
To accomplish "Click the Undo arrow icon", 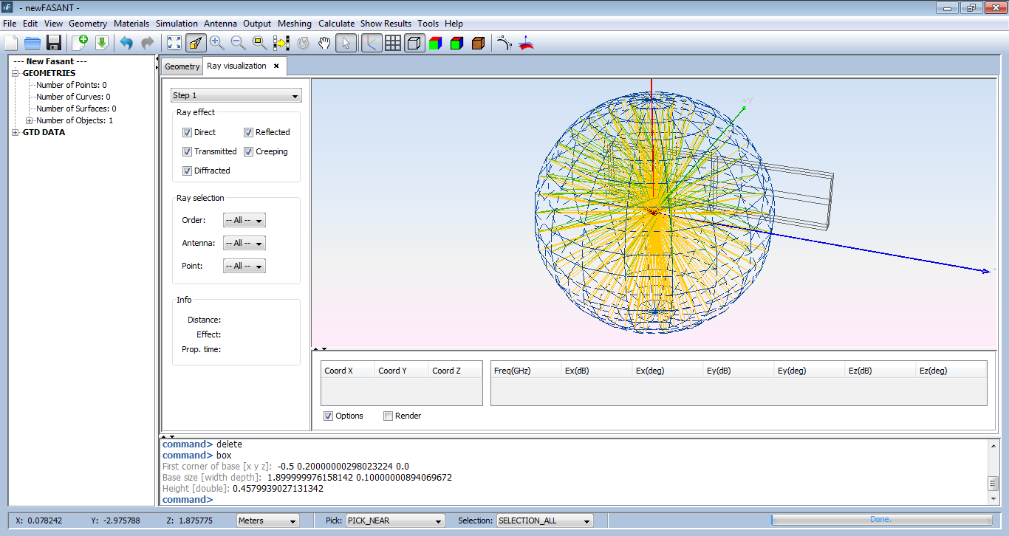I will tap(126, 43).
